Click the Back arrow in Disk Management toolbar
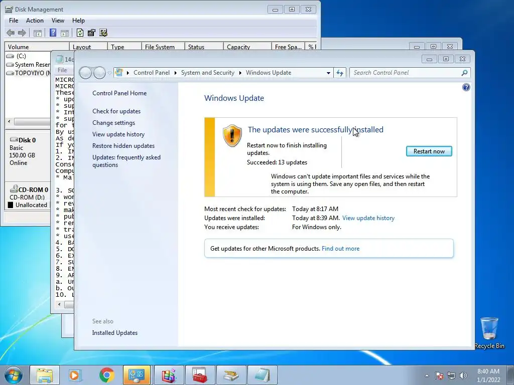The width and height of the screenshot is (514, 385). click(11, 33)
